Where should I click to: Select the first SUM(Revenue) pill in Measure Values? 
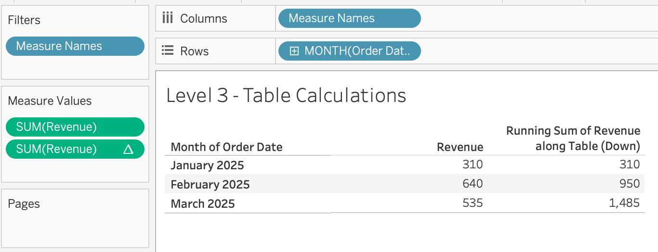pyautogui.click(x=75, y=127)
